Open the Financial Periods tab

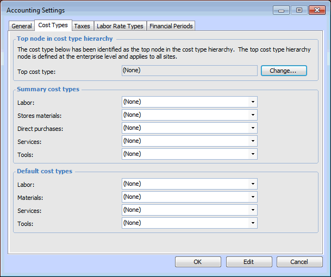tap(171, 26)
